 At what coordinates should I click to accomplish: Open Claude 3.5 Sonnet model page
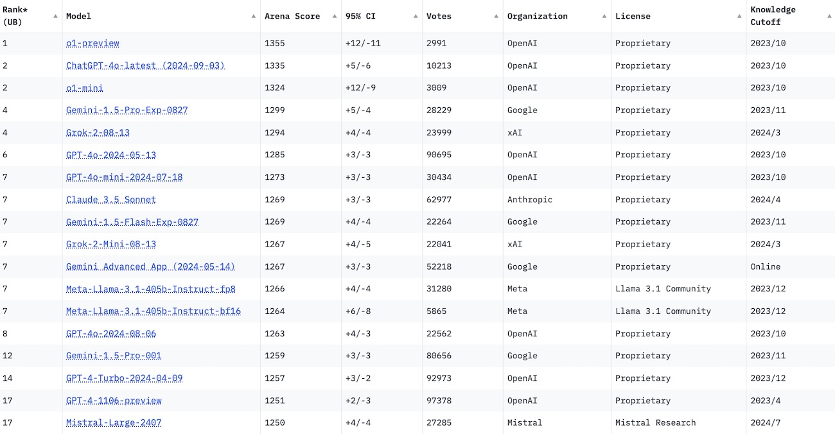[110, 200]
